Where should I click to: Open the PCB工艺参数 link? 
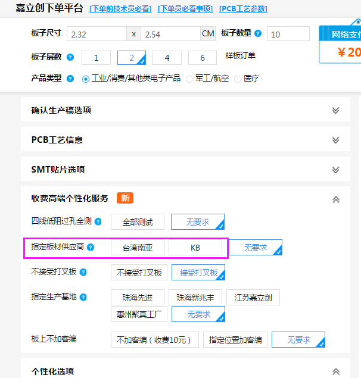point(243,9)
